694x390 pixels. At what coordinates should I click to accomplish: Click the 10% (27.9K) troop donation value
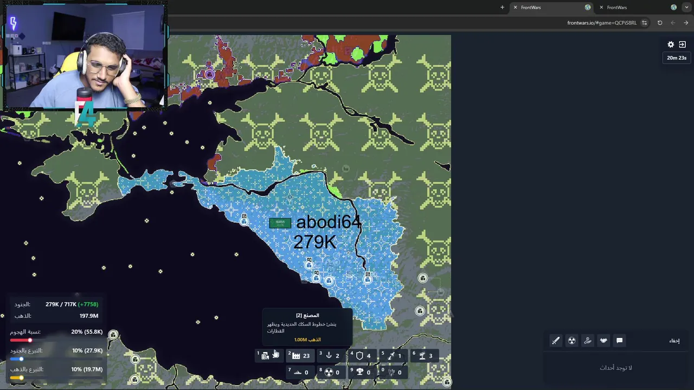(87, 350)
